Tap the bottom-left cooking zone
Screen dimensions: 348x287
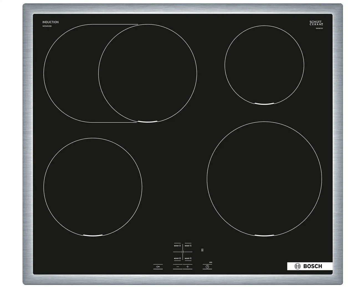tap(93, 187)
